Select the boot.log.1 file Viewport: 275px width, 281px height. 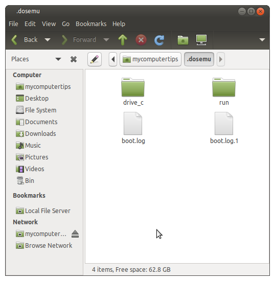[x=224, y=128]
